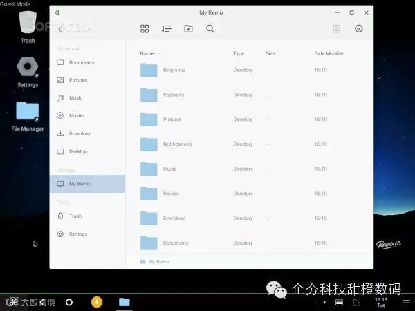Expand the system tray arrow

point(324,302)
